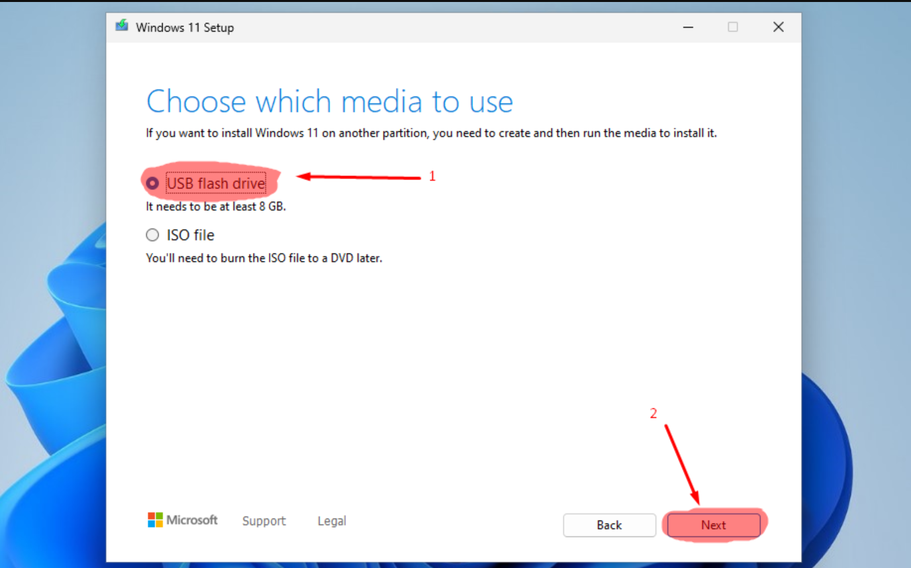This screenshot has height=568, width=911.
Task: Choose the ISO file radio option
Action: click(153, 235)
